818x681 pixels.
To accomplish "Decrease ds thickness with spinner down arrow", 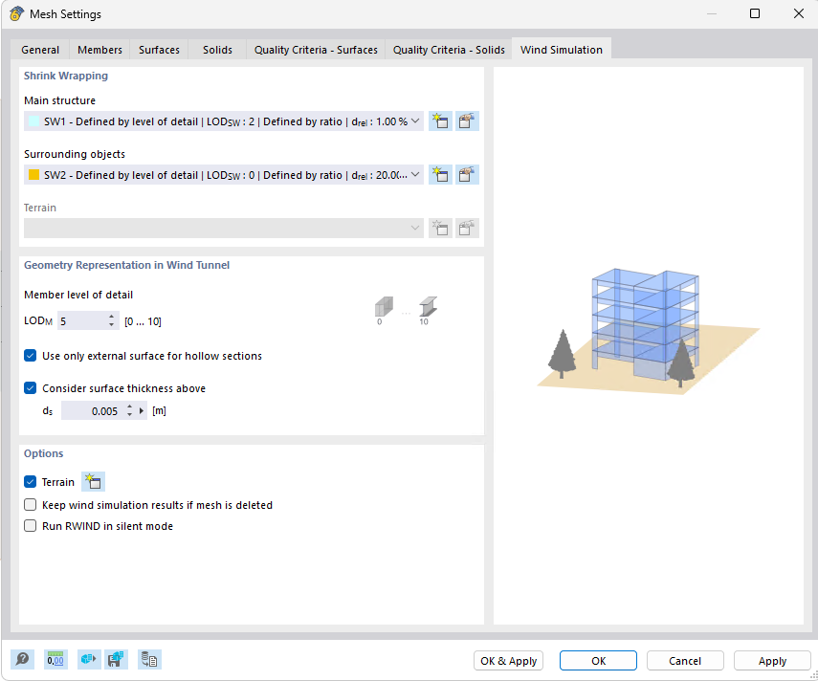I will tap(129, 415).
